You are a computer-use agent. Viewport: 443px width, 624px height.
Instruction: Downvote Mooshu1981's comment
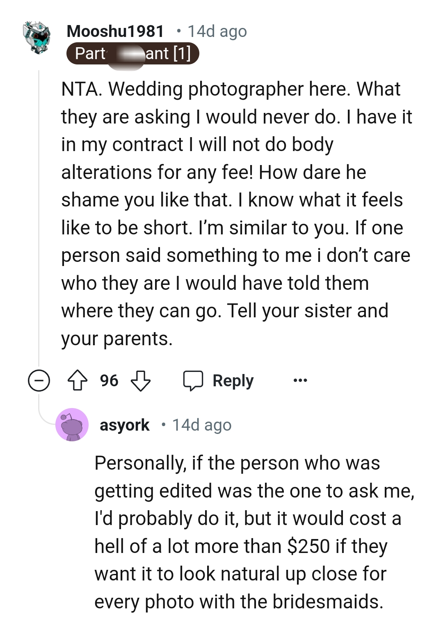(x=140, y=381)
